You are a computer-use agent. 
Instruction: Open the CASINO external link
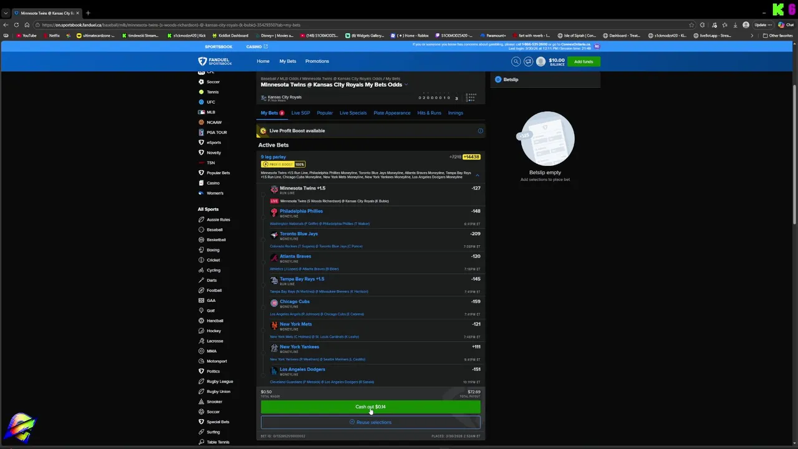[x=256, y=47]
